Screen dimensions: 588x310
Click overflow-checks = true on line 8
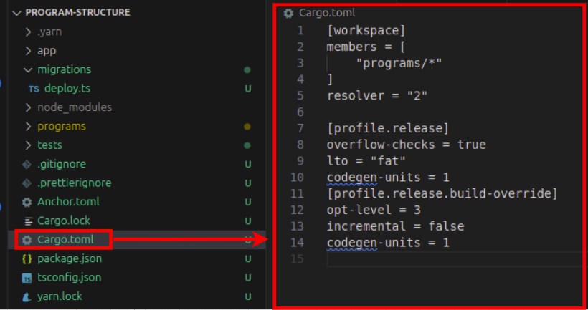tap(406, 145)
